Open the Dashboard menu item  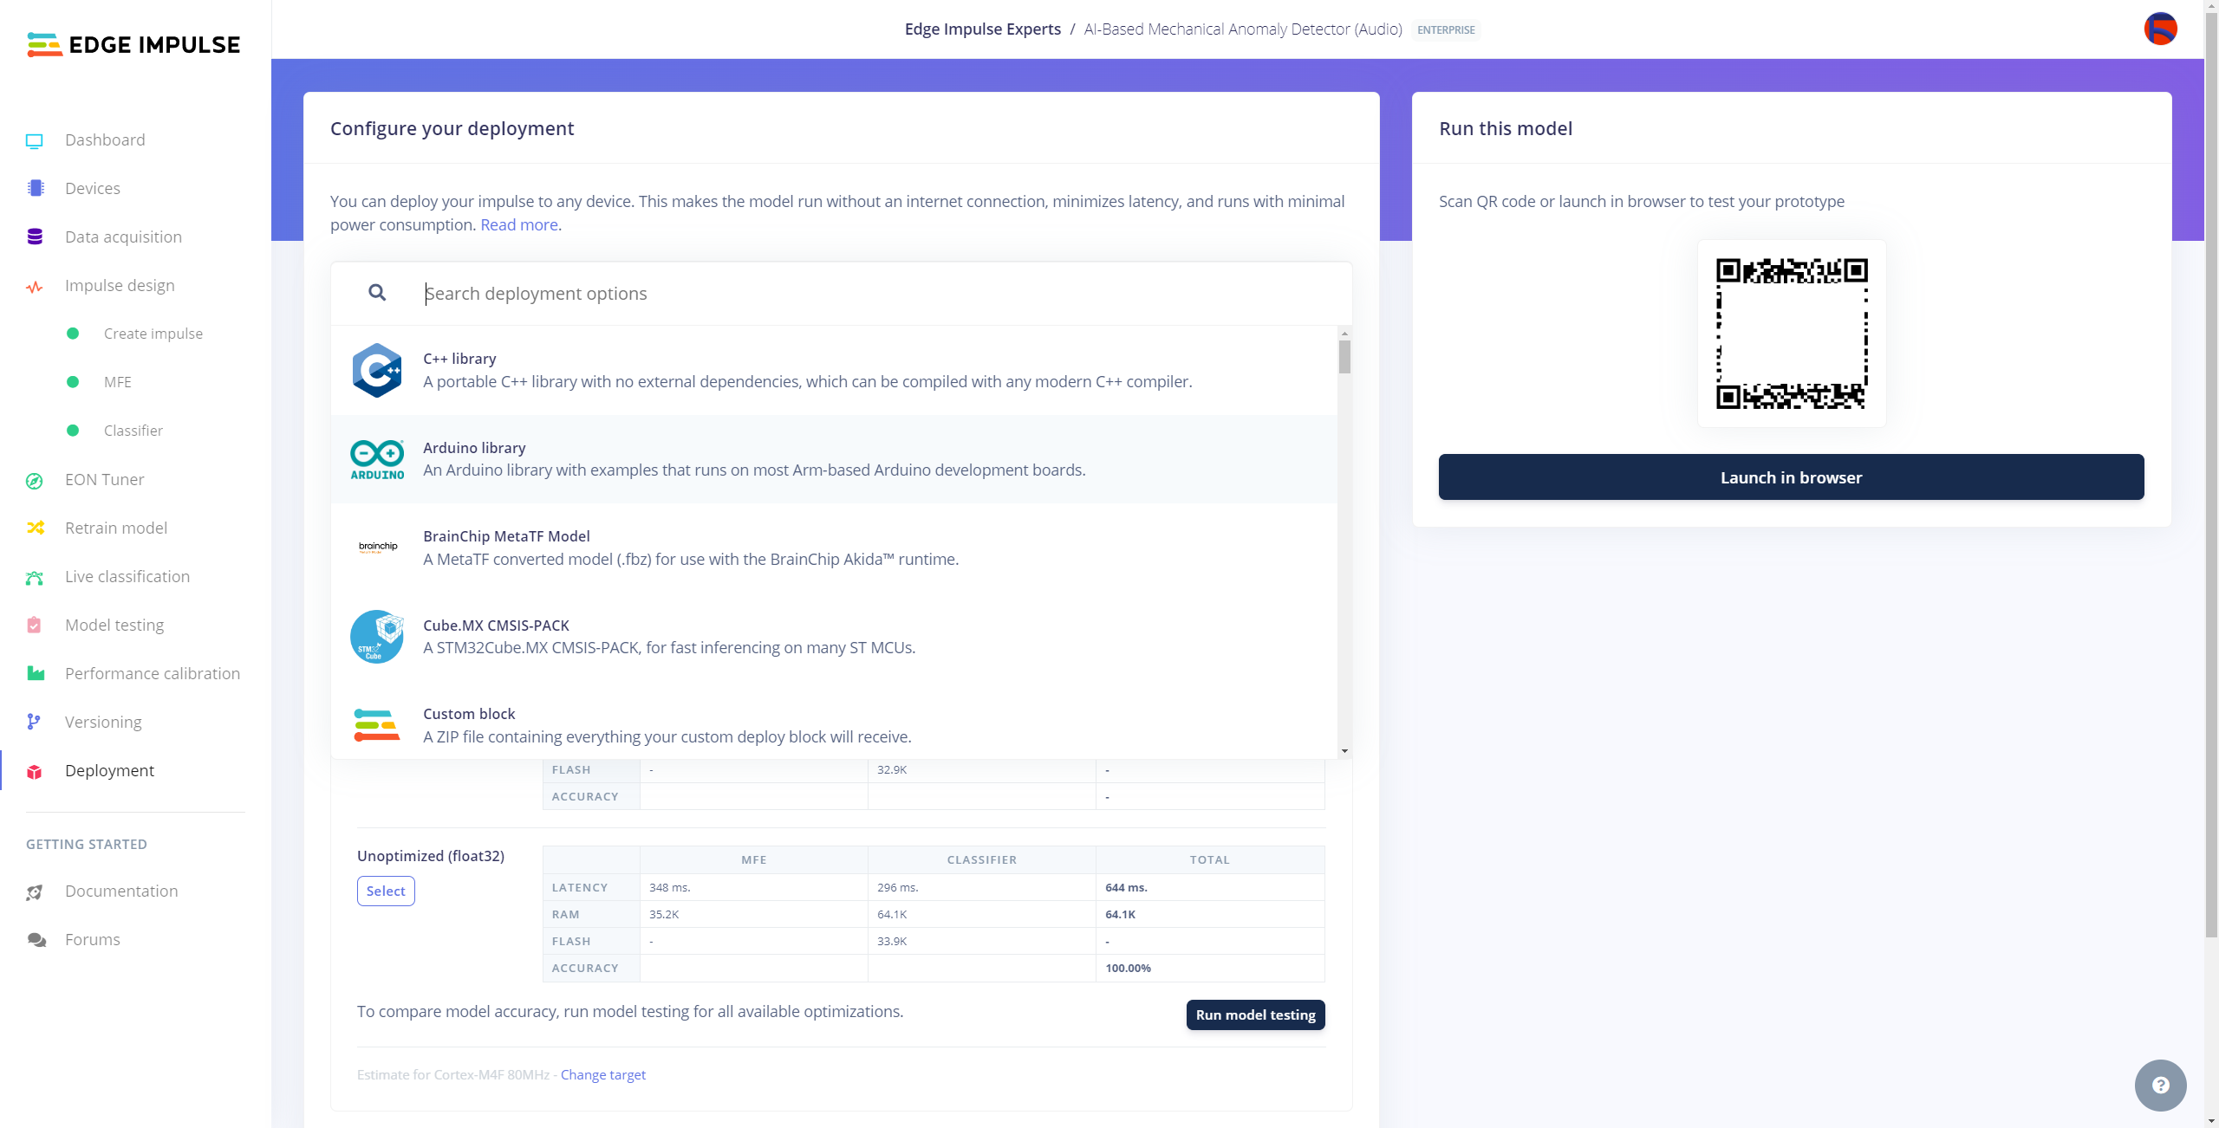coord(105,140)
